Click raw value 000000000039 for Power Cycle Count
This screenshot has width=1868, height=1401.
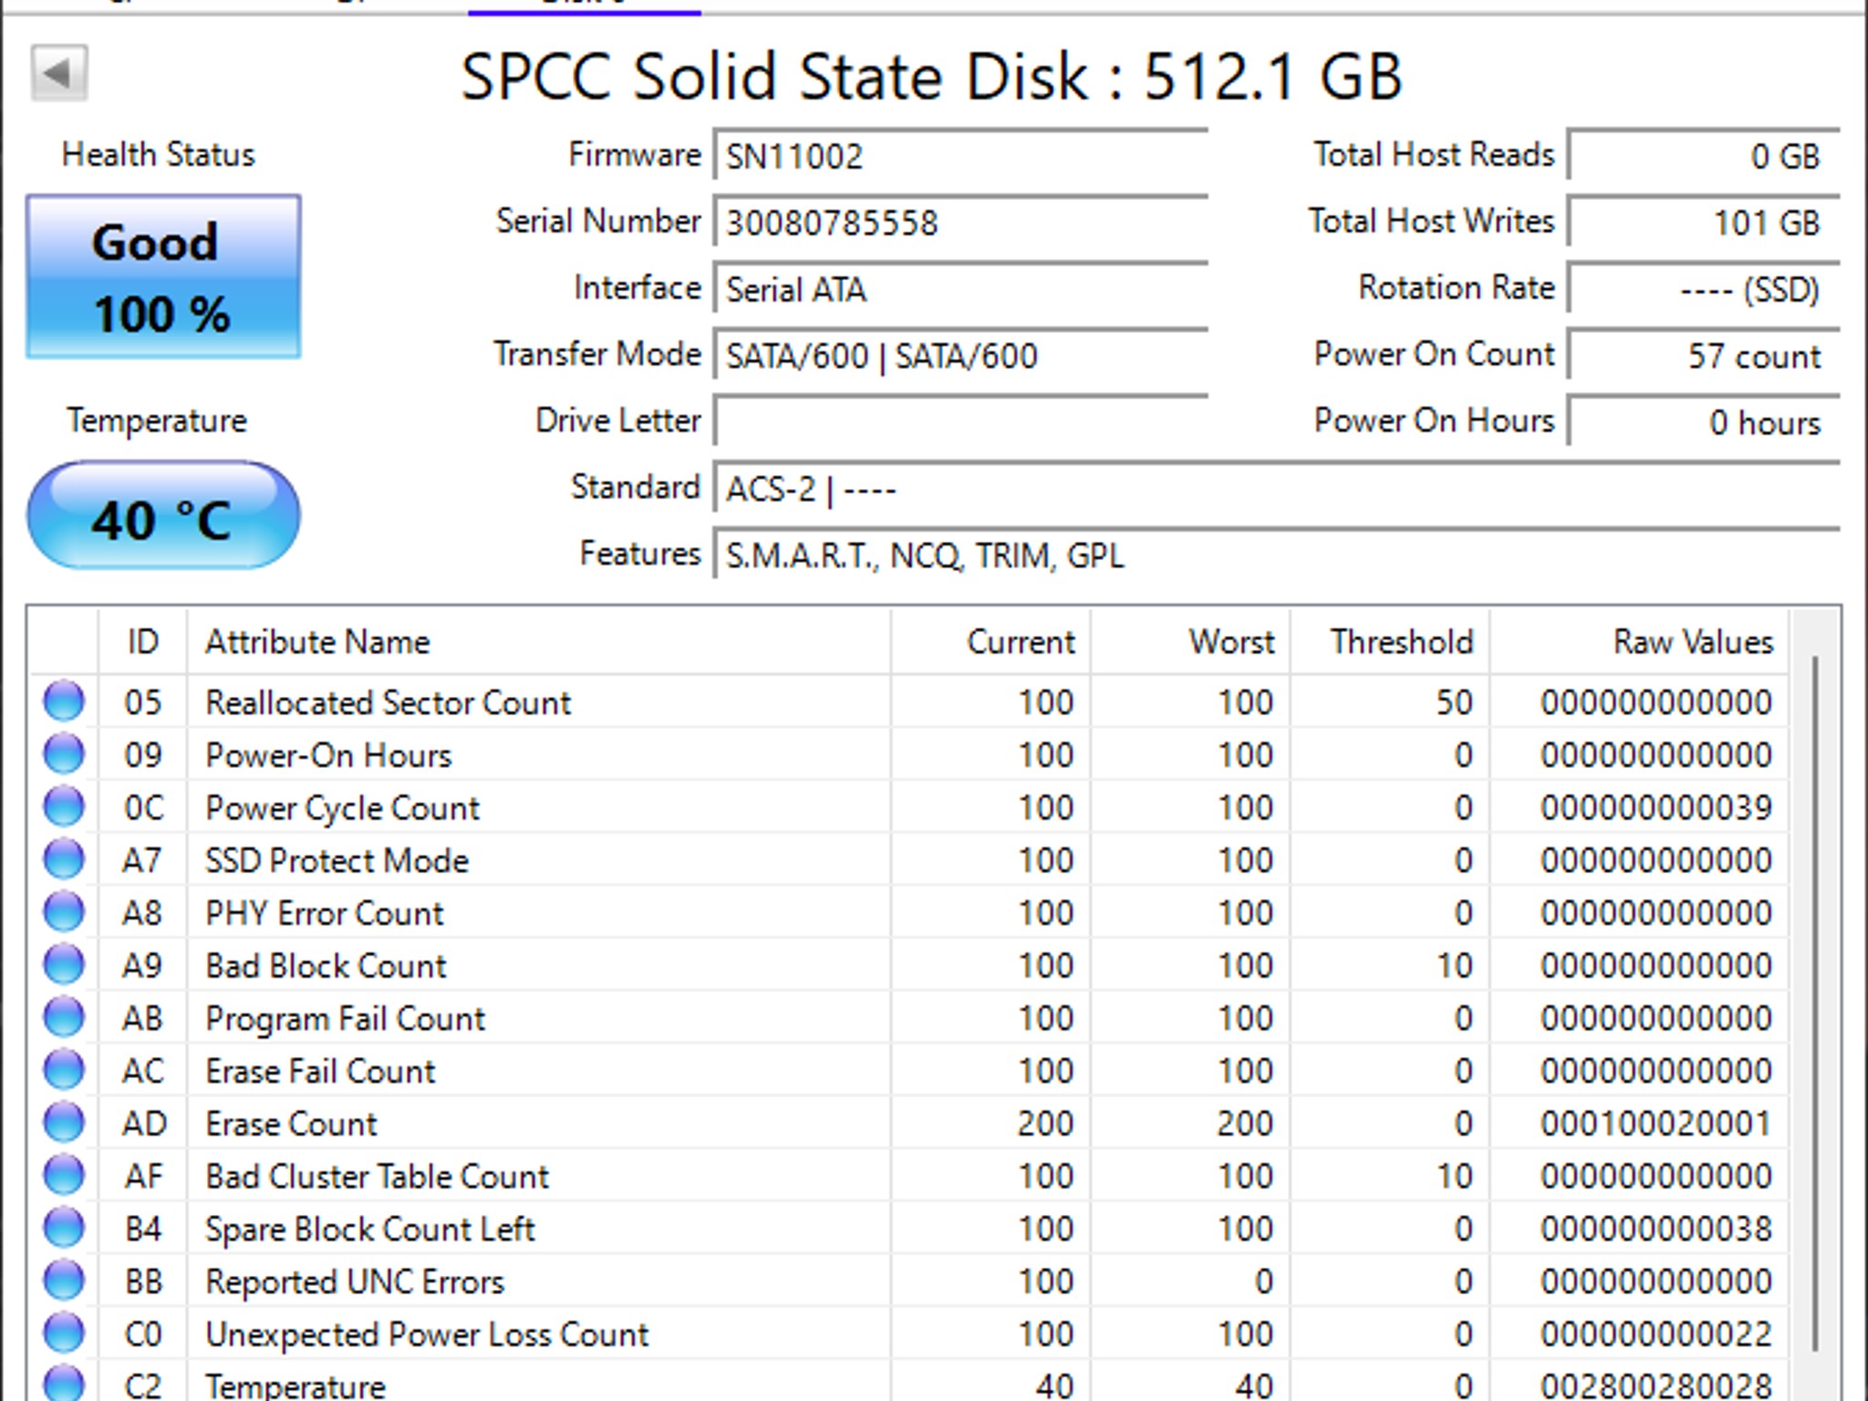(1656, 808)
